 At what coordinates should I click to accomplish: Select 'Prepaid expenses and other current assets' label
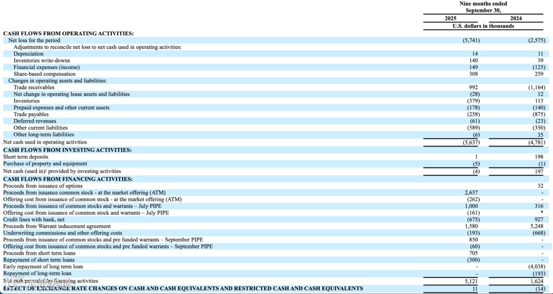tap(61, 107)
